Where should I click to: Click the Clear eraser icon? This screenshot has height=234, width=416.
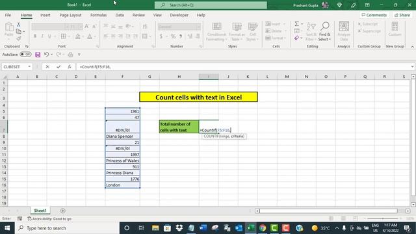(296, 38)
